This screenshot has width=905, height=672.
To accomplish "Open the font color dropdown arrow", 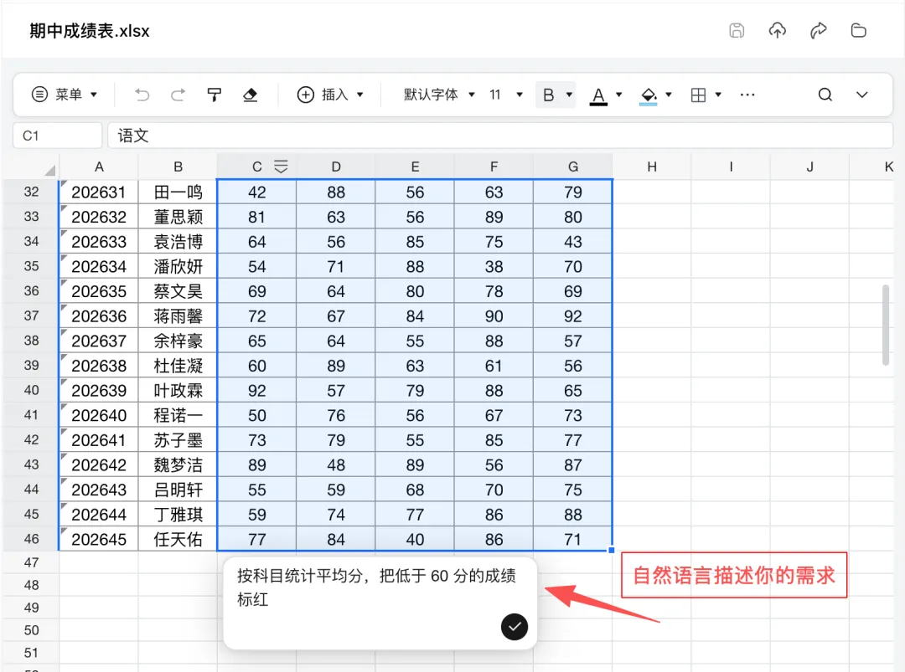I will [x=618, y=95].
